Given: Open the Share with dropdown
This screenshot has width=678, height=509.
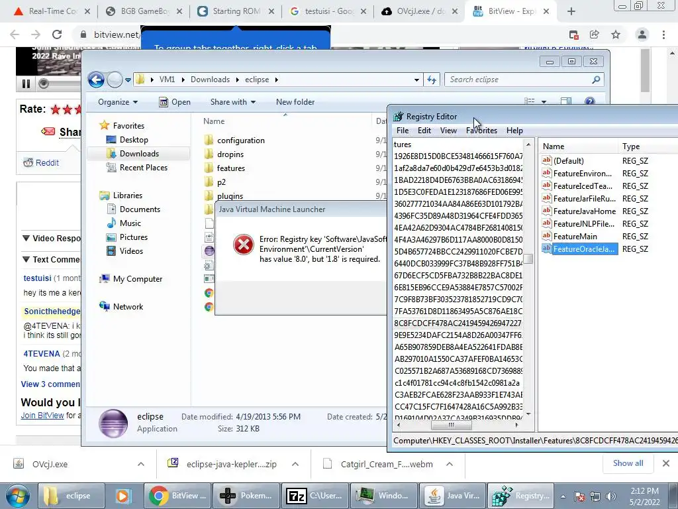Looking at the screenshot, I should (232, 101).
